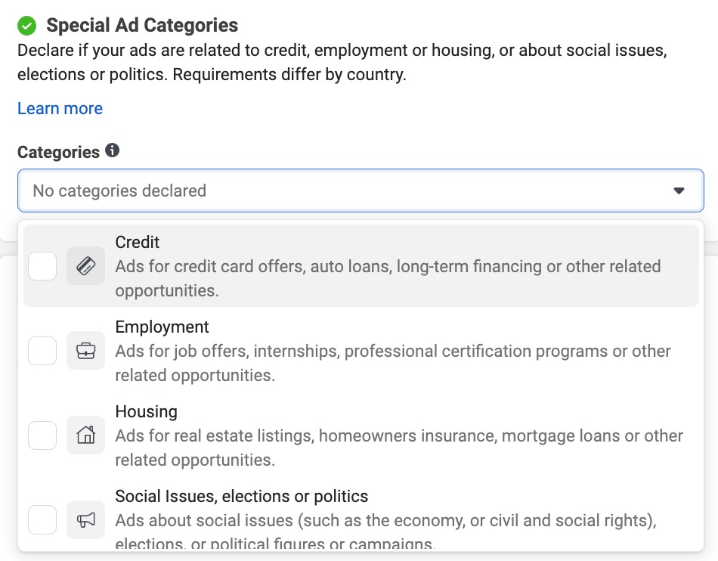718x561 pixels.
Task: Click the Social Issues megaphone icon
Action: coord(85,520)
